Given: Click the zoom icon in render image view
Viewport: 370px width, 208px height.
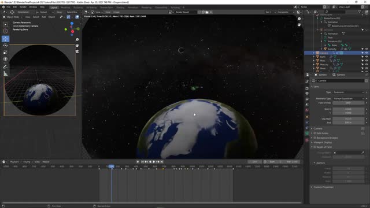Looking at the screenshot, I should (299, 19).
